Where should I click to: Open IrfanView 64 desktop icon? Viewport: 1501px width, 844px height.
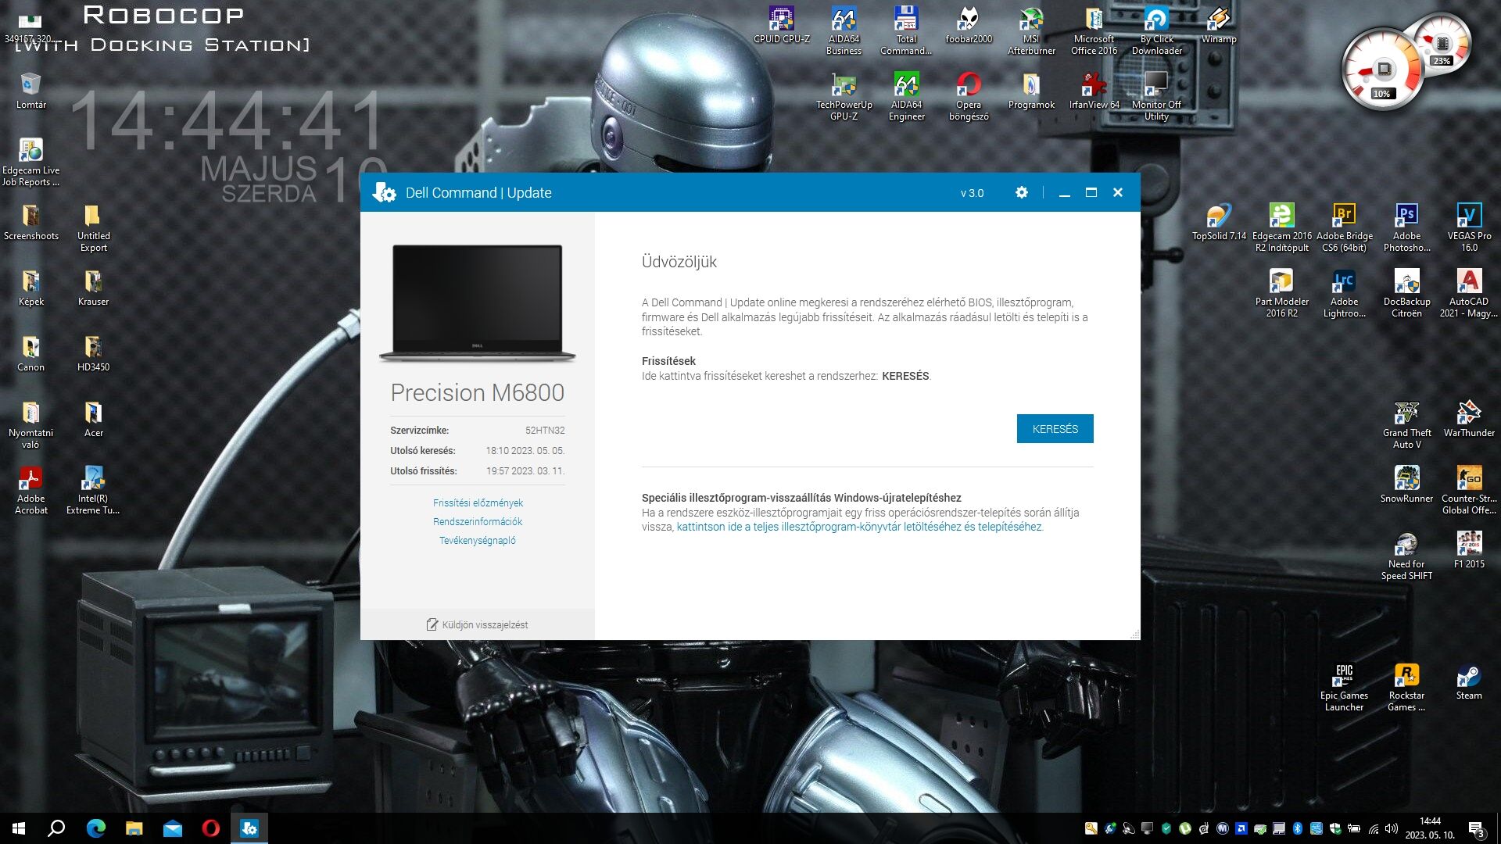(x=1094, y=91)
